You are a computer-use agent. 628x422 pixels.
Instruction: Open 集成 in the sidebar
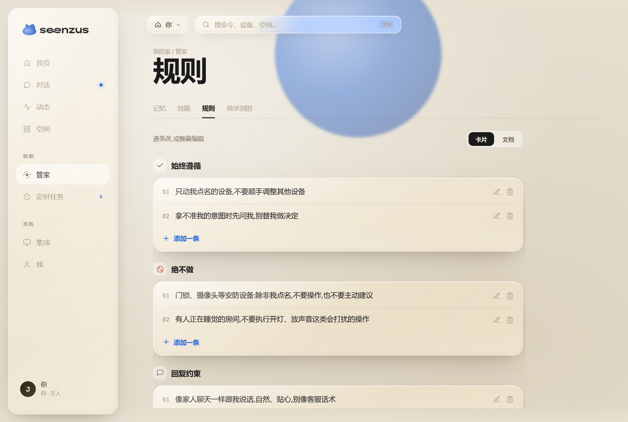pos(62,242)
